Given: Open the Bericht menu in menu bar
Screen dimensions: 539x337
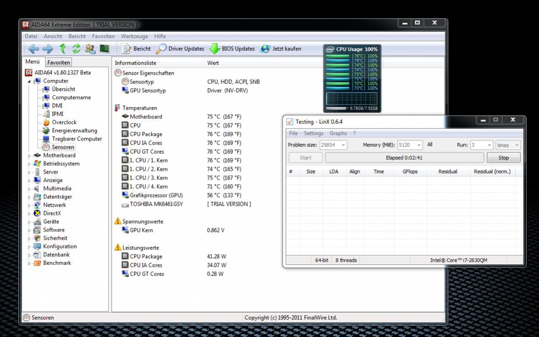Looking at the screenshot, I should (77, 36).
